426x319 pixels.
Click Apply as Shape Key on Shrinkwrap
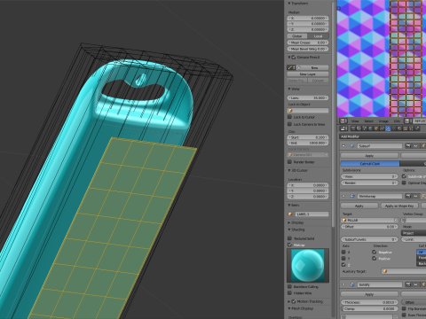(399, 206)
